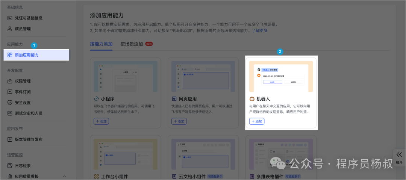Click the 多维表格插件 card icon
Viewport: 406px width, 180px height.
point(251,177)
